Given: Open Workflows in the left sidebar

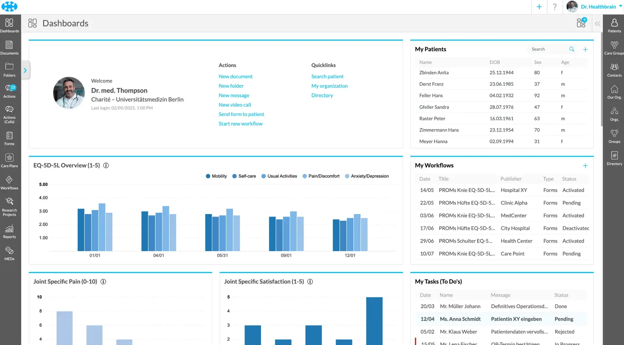Looking at the screenshot, I should click(9, 183).
